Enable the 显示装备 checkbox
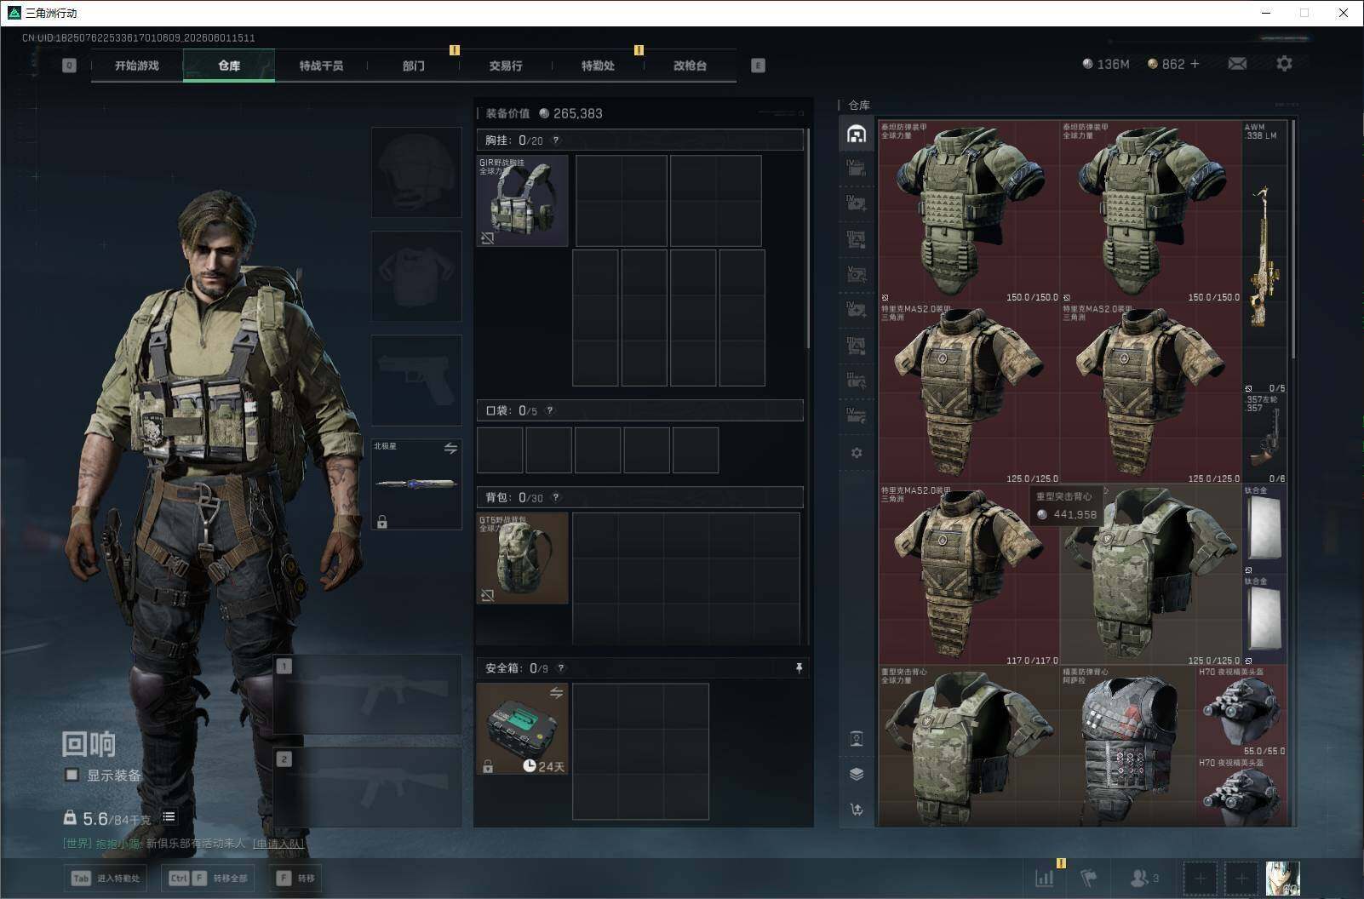 coord(72,775)
